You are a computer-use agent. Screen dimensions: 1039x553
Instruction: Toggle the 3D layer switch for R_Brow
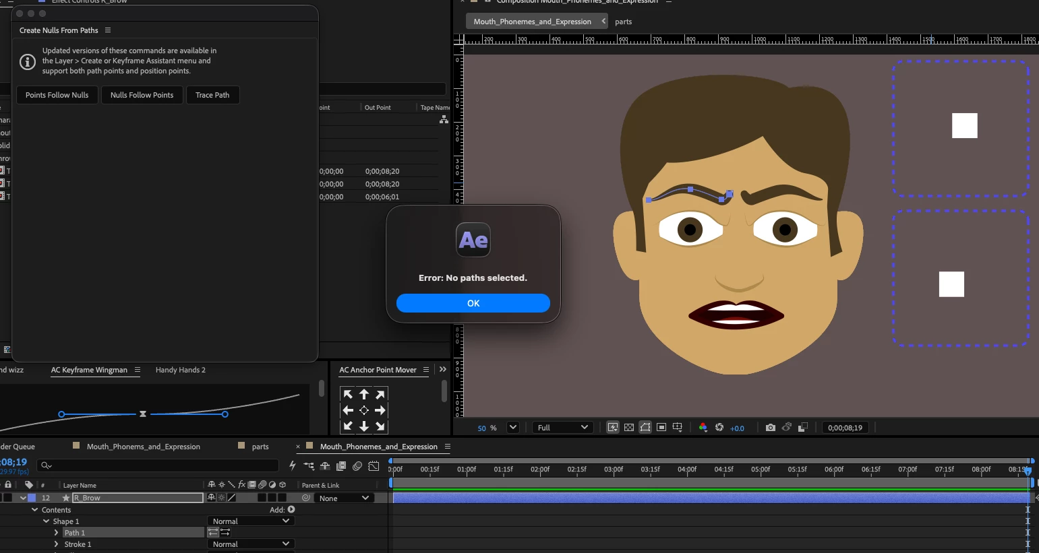282,498
